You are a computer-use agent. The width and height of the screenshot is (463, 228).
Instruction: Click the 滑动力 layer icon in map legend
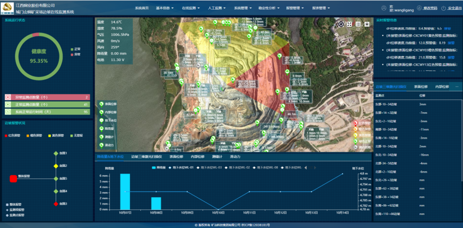tap(101, 145)
